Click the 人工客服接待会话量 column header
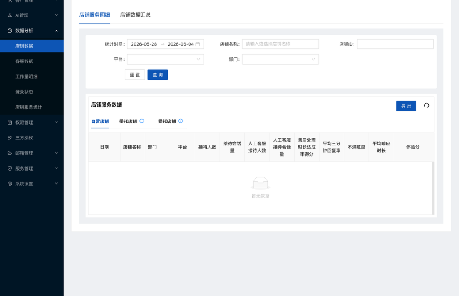Image resolution: width=459 pixels, height=296 pixels. [x=282, y=147]
